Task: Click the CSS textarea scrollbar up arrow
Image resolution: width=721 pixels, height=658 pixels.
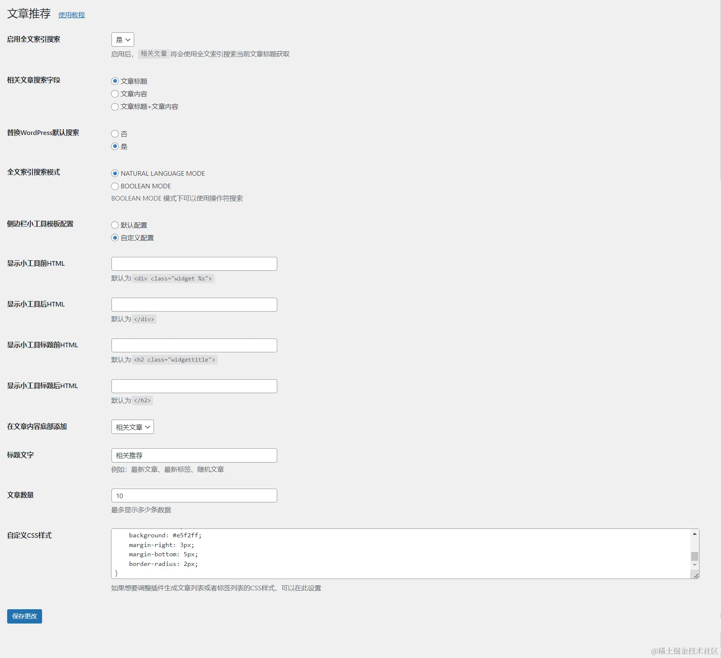Action: 694,534
